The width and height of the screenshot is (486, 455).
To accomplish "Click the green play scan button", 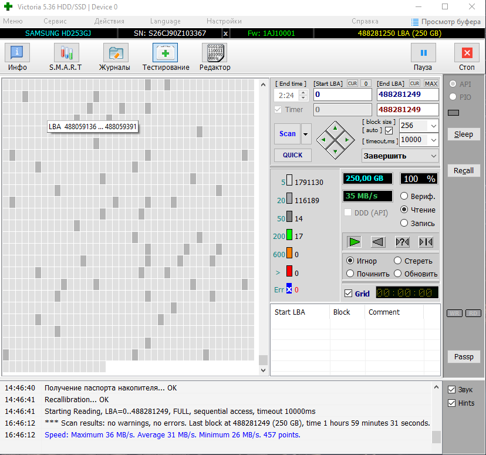I will point(355,242).
